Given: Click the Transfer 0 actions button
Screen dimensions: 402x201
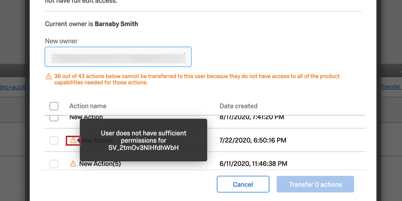Looking at the screenshot, I should (315, 184).
